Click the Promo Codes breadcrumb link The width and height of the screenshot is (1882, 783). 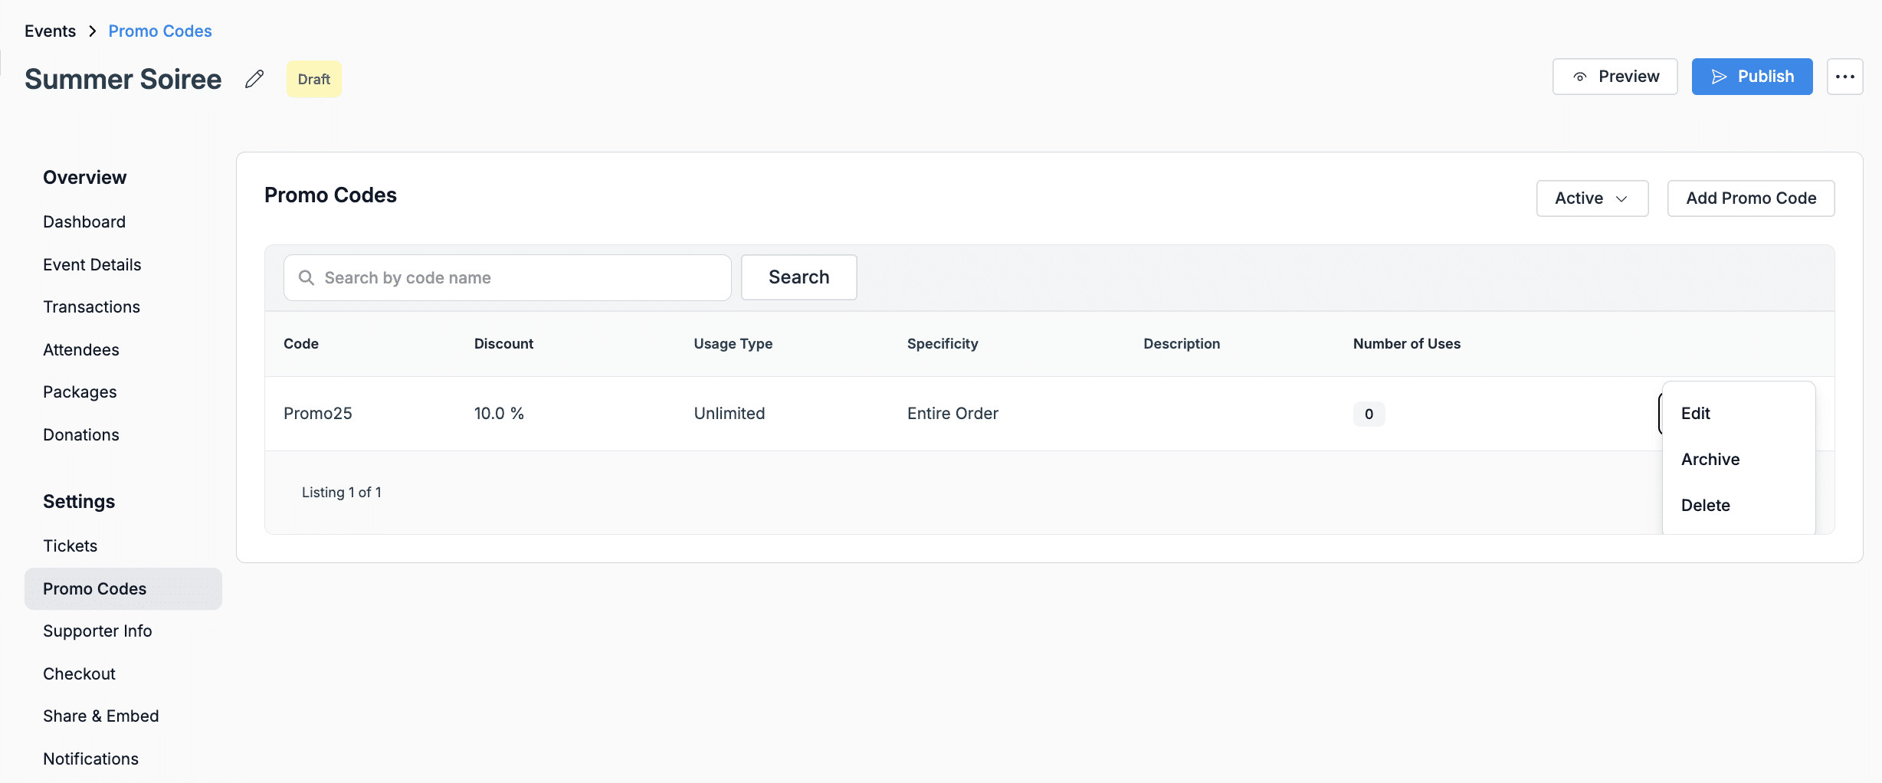(x=159, y=31)
